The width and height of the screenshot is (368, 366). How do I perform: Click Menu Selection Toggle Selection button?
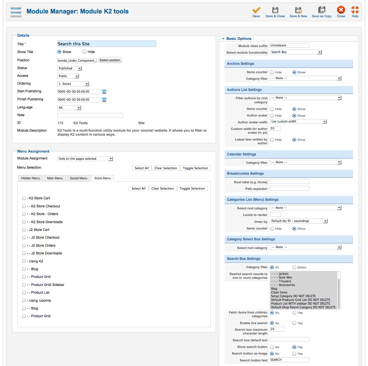pos(195,168)
